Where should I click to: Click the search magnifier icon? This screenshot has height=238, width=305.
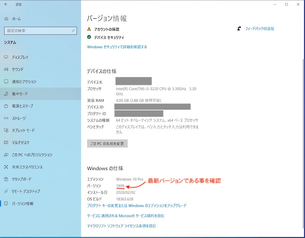coord(73,31)
